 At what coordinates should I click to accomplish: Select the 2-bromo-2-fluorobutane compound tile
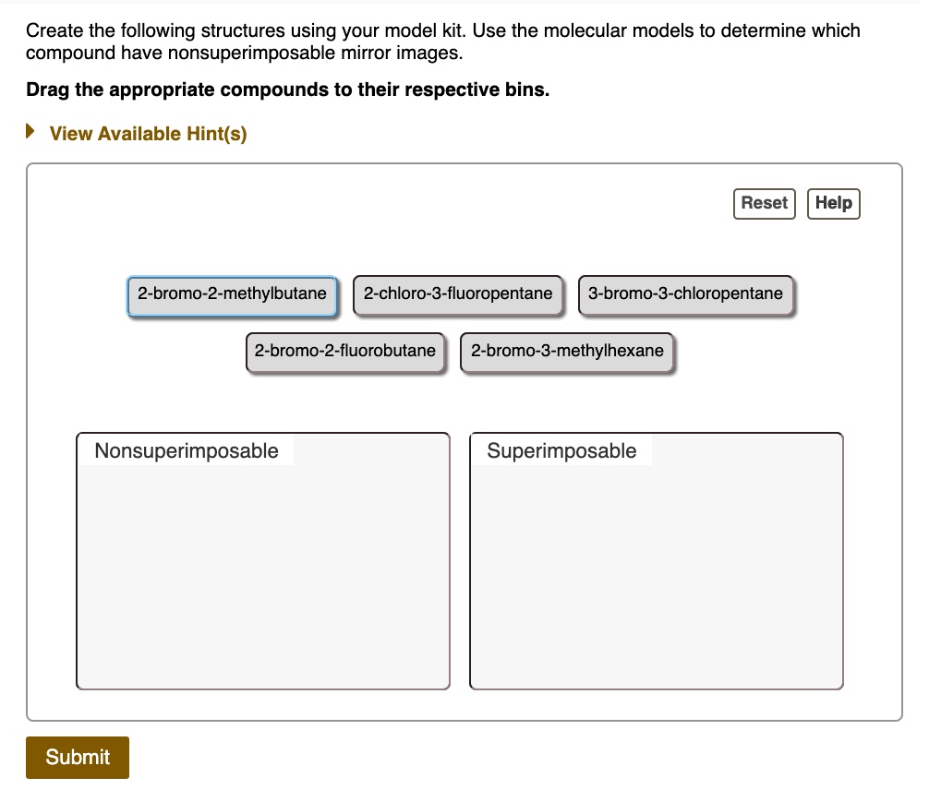point(344,351)
